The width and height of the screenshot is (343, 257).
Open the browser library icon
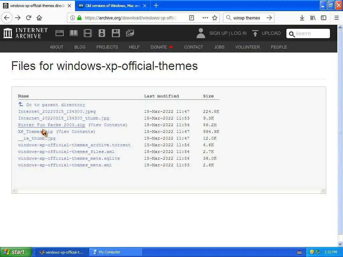pos(313,18)
